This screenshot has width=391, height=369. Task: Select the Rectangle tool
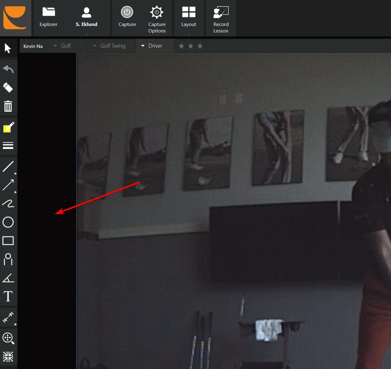click(8, 241)
